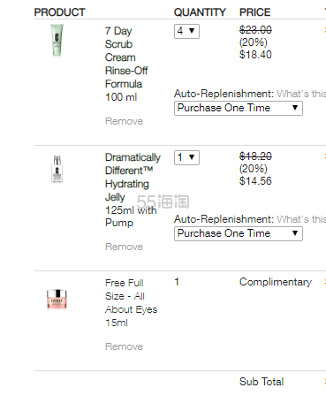Open 7 Day Scrub Cream product name link
The image size is (326, 403).
point(126,64)
